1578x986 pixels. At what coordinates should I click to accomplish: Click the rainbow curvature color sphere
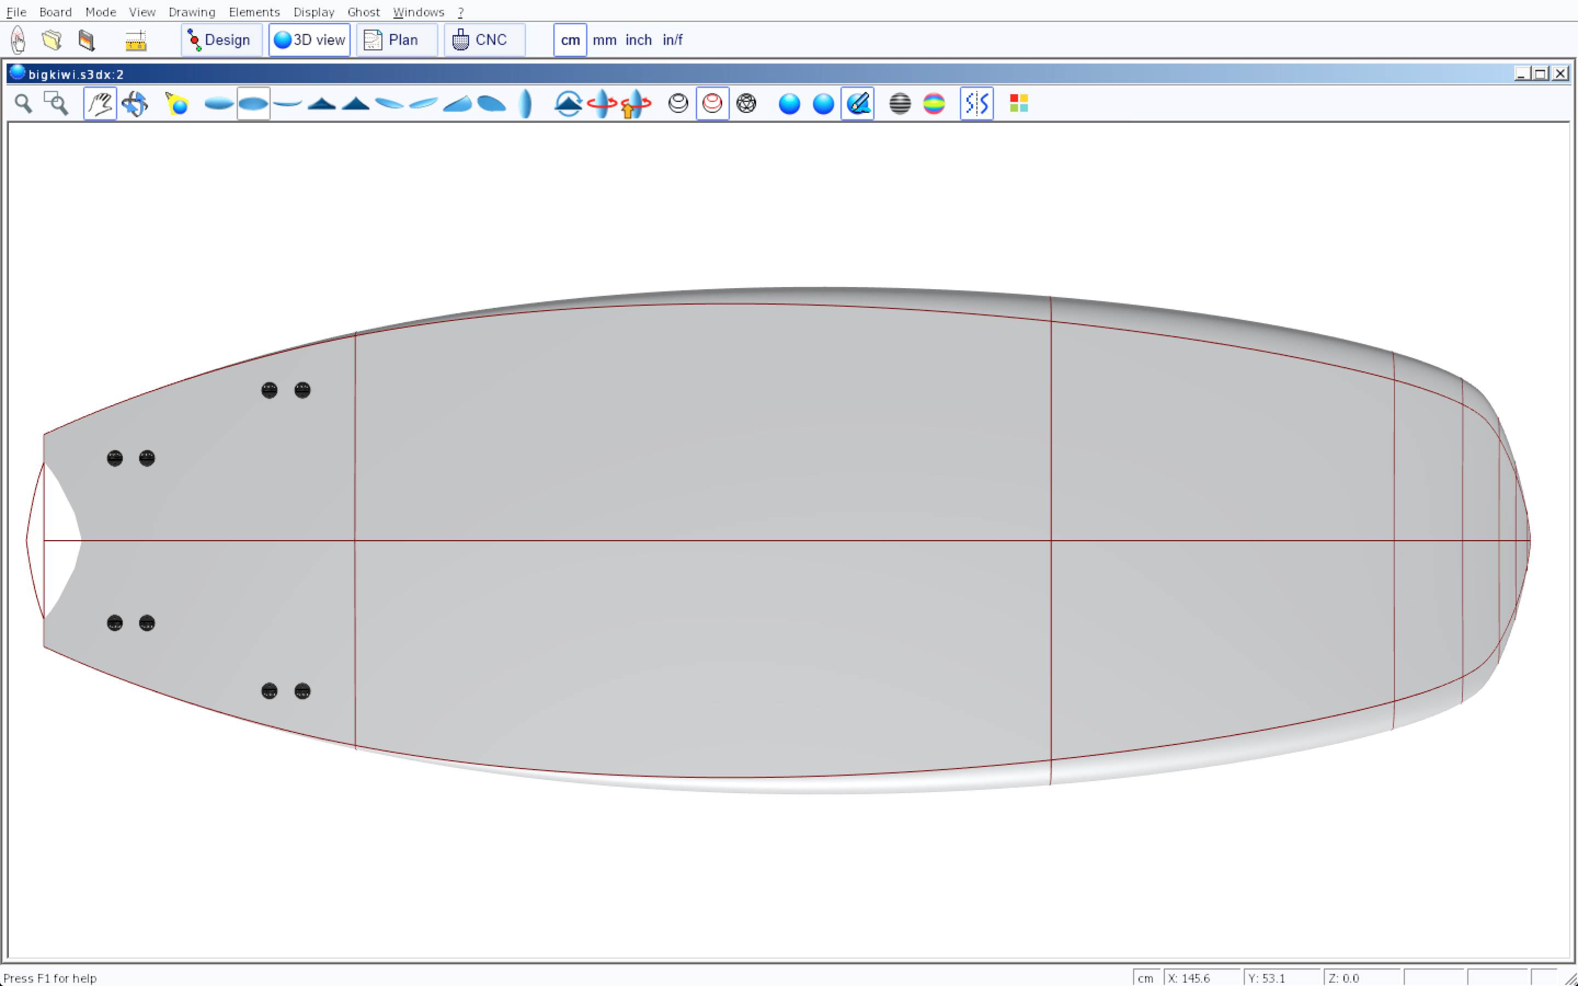pyautogui.click(x=934, y=104)
